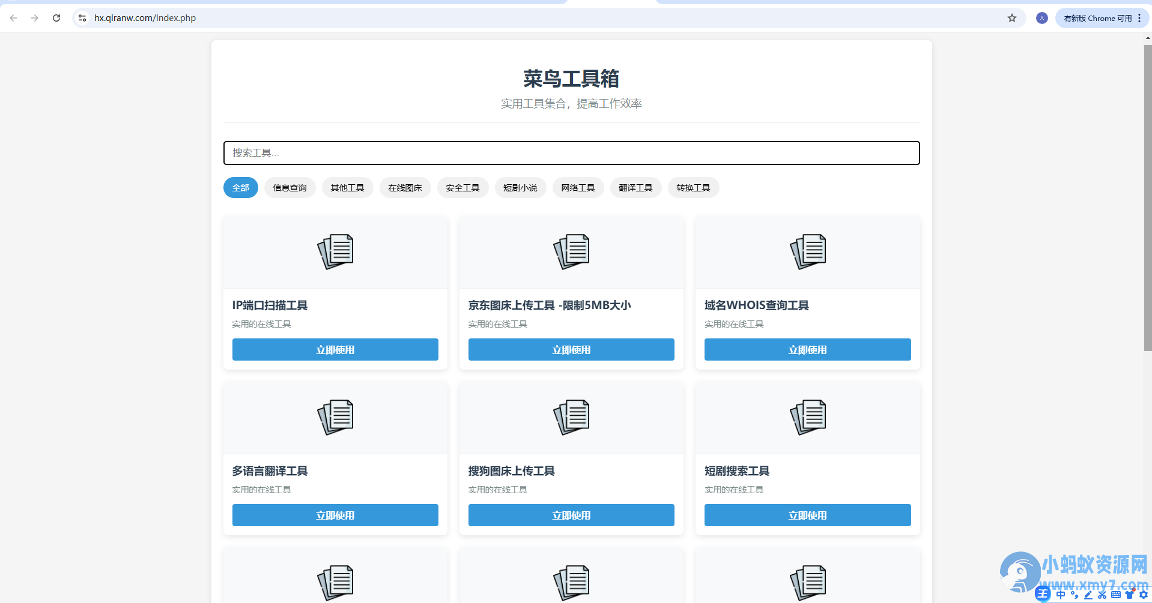Viewport: 1152px width, 603px height.
Task: Click the 域名WHOIS查询工具 title
Action: 757,305
